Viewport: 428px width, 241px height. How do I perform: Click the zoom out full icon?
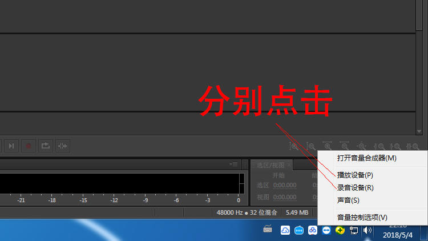361,147
